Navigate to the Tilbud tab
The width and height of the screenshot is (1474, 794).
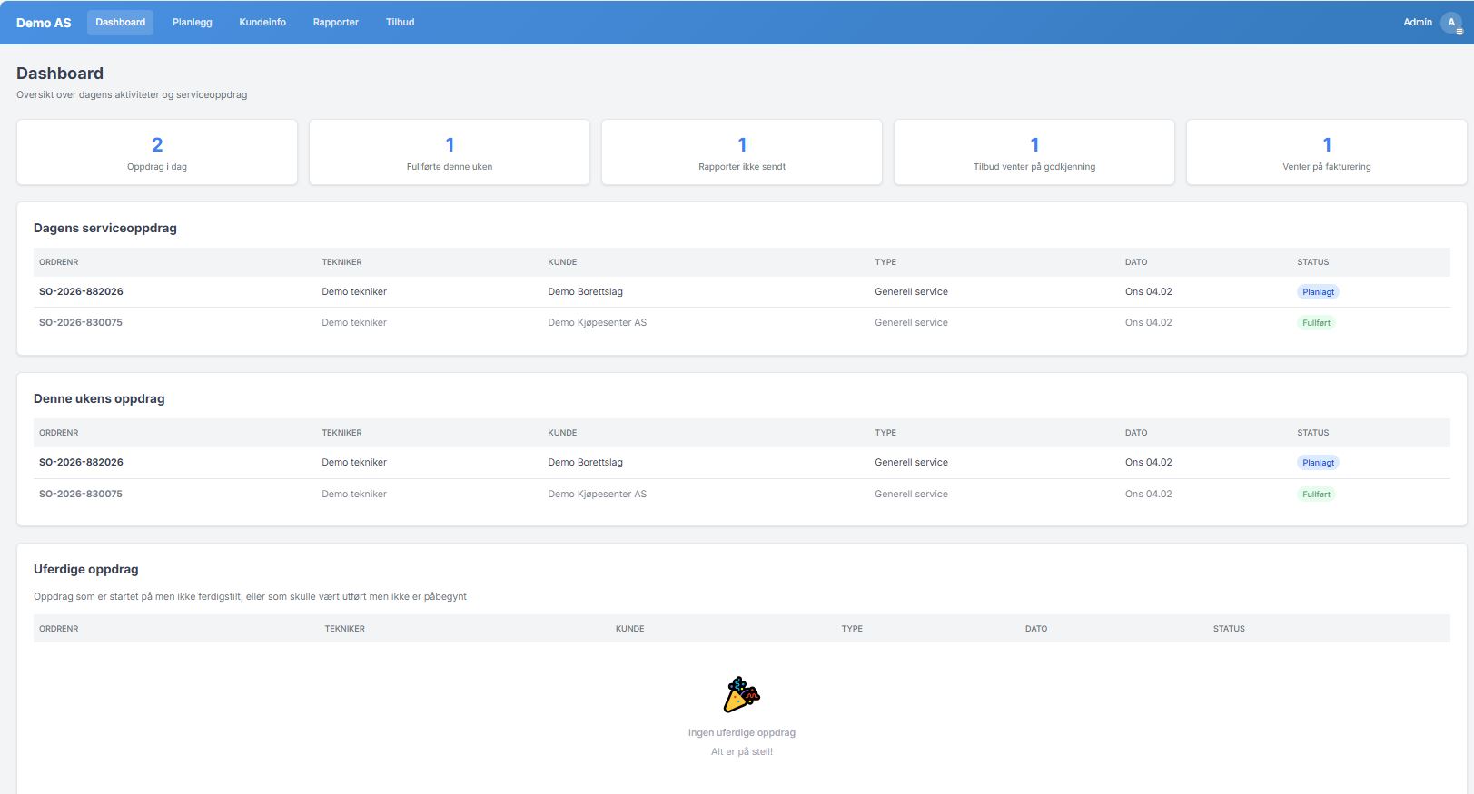(x=400, y=23)
